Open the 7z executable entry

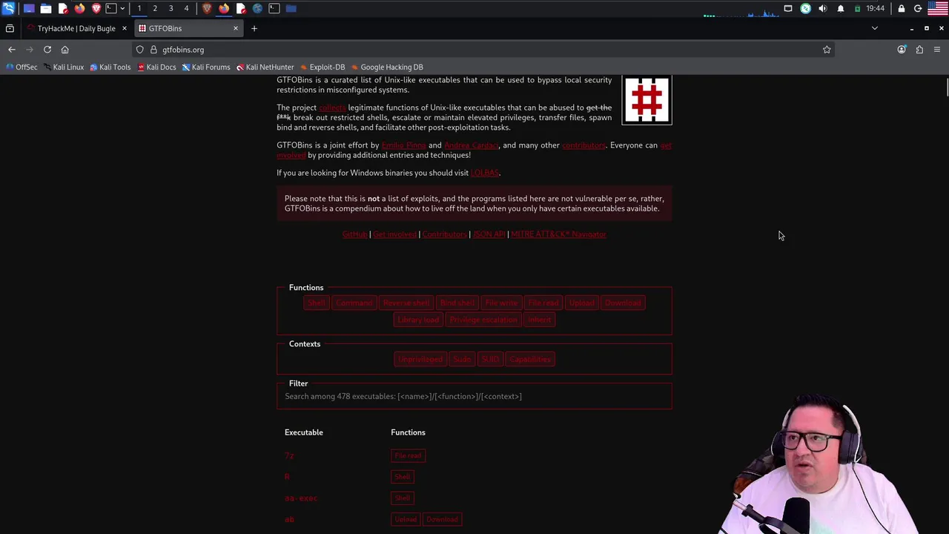(x=289, y=456)
